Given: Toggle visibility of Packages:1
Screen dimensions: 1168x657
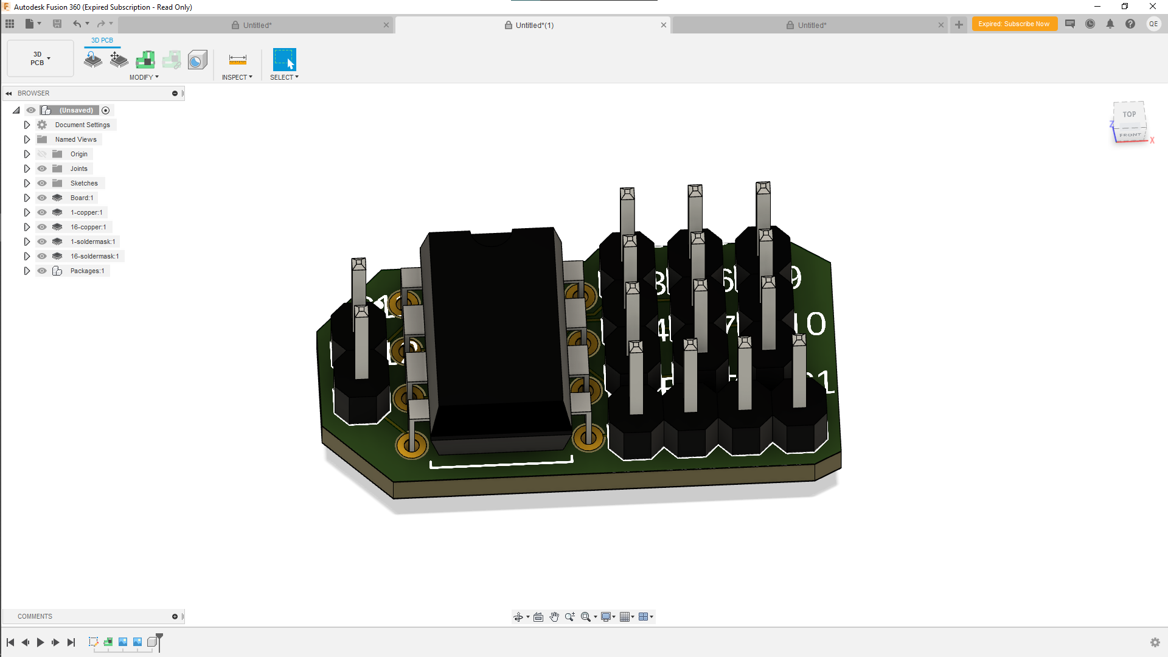Looking at the screenshot, I should [42, 271].
